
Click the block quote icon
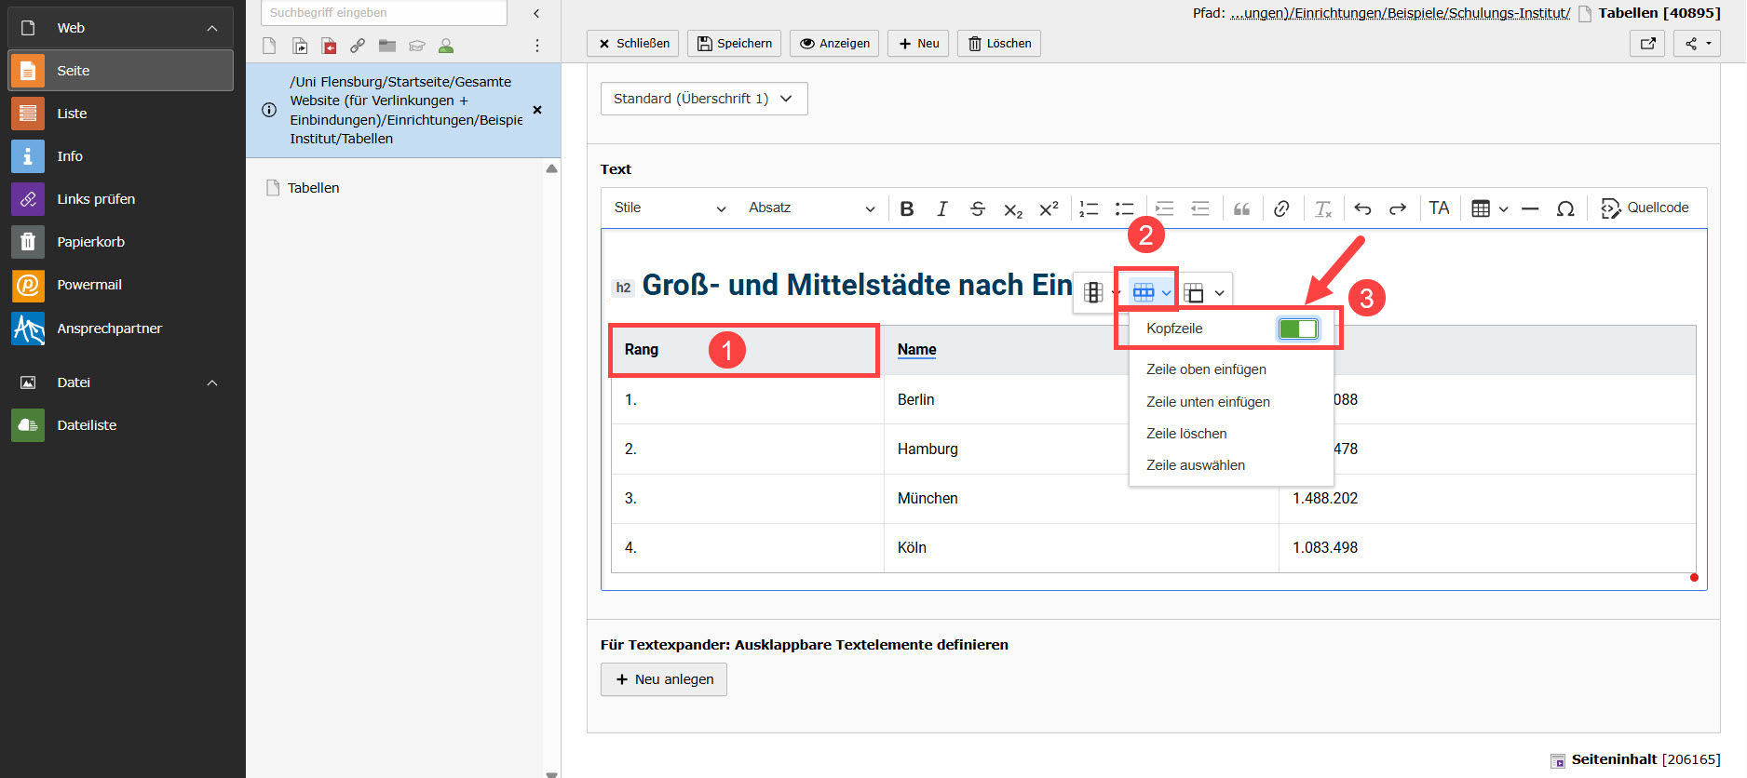click(x=1241, y=208)
